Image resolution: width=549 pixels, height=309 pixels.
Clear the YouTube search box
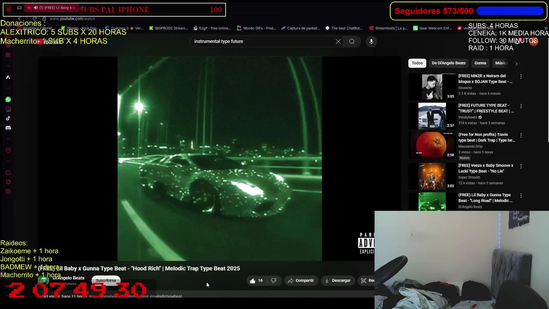(338, 41)
